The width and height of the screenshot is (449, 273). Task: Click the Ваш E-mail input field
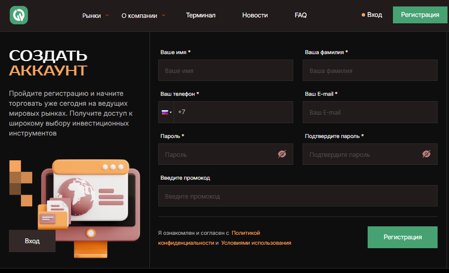370,112
